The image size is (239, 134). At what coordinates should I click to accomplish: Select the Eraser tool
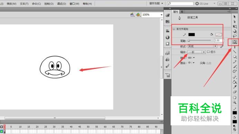click(235, 92)
